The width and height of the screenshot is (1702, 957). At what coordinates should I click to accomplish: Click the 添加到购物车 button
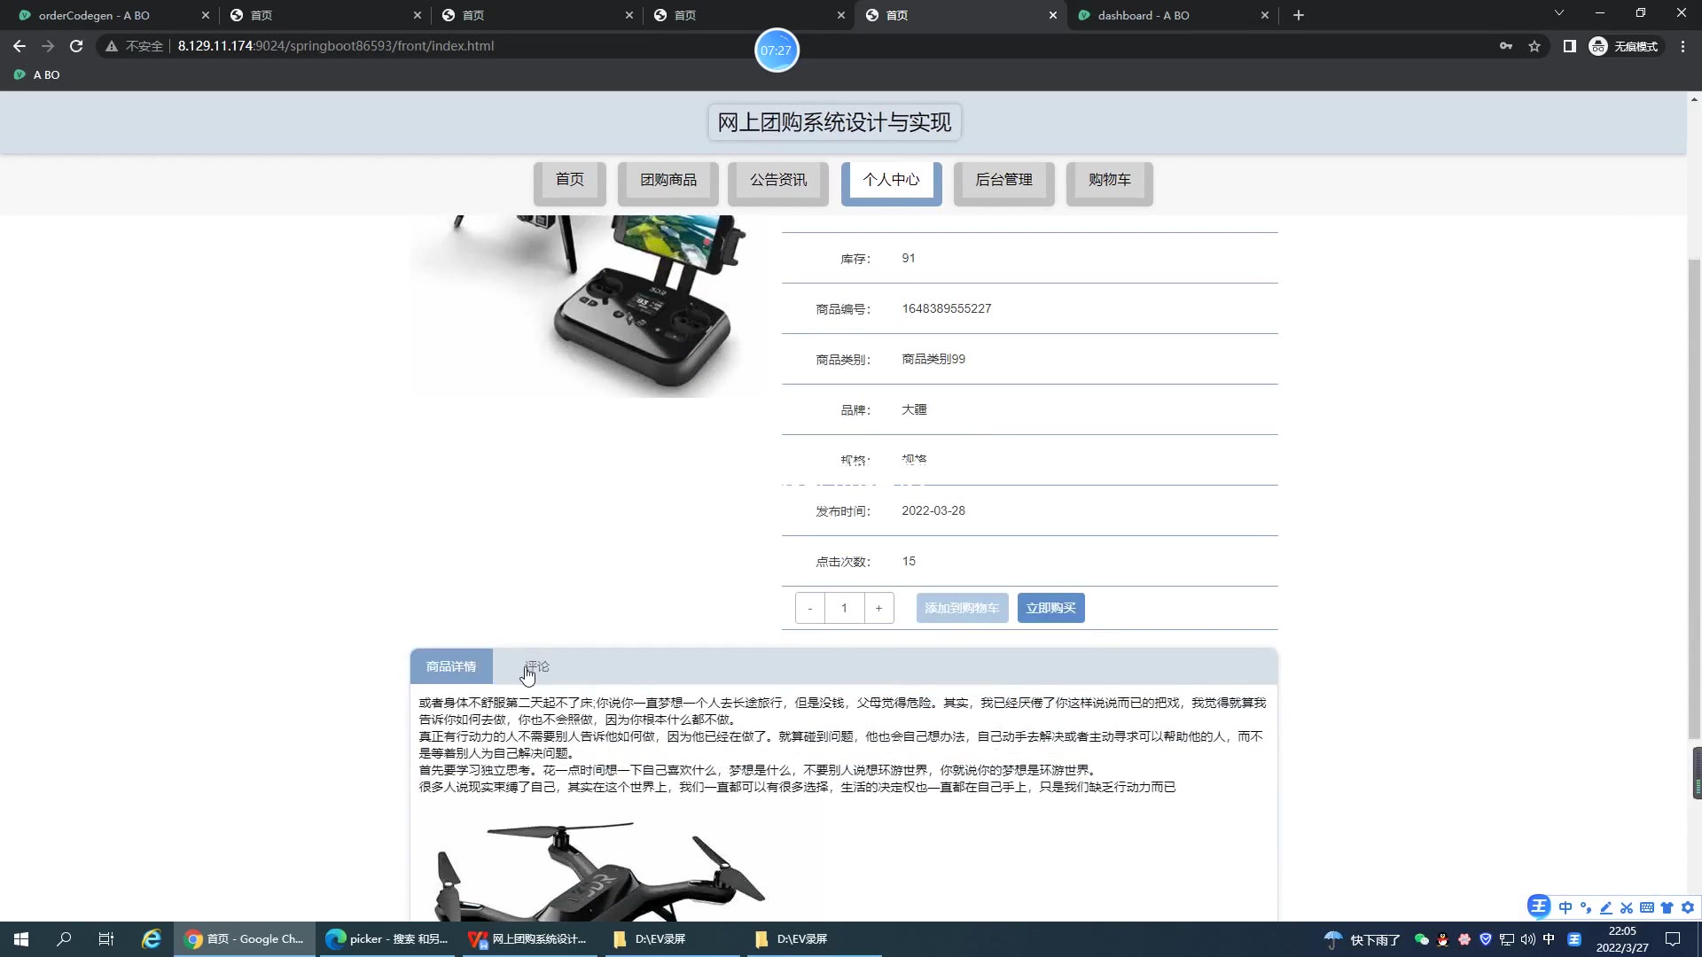tap(962, 608)
